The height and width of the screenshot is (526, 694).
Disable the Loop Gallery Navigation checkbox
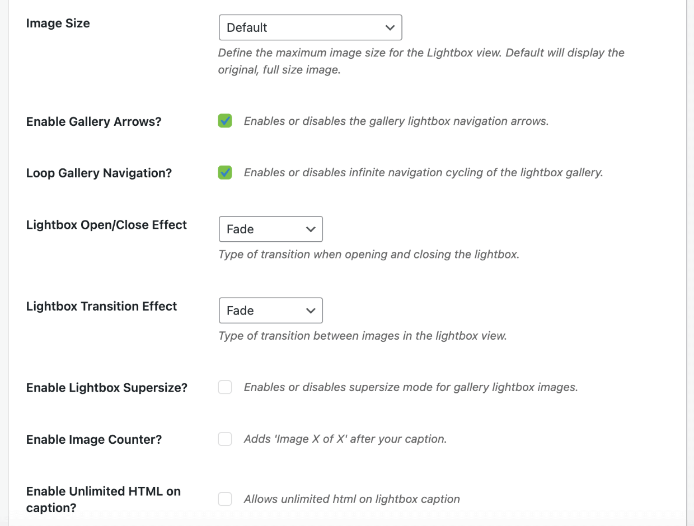(x=225, y=172)
